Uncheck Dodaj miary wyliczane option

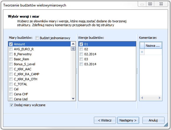point(11,105)
